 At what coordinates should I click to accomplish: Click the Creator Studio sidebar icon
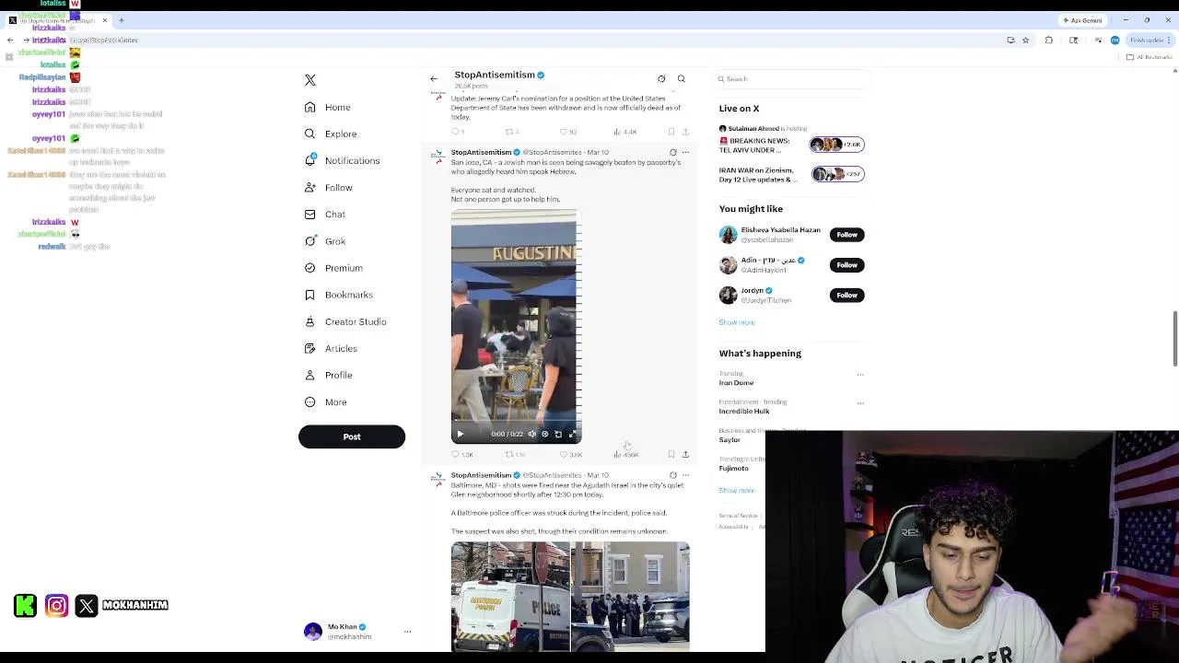pos(310,321)
